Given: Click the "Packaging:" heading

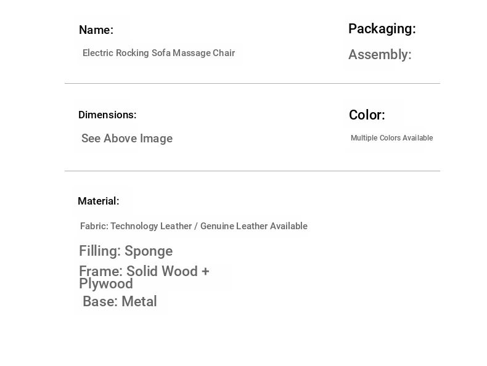Looking at the screenshot, I should 382,29.
